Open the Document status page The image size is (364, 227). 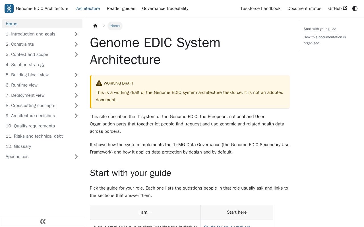click(304, 9)
